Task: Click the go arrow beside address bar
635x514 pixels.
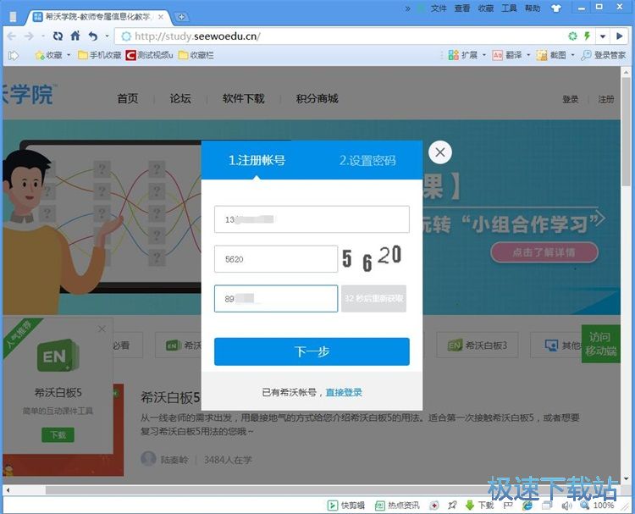Action: coord(619,36)
